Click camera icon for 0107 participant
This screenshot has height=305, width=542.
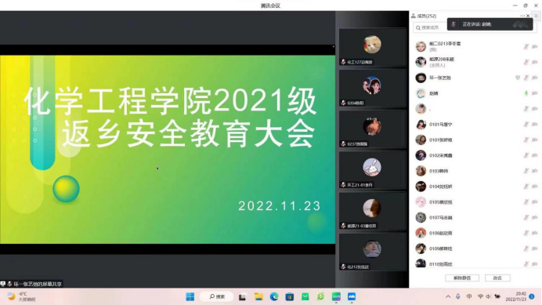point(534,217)
